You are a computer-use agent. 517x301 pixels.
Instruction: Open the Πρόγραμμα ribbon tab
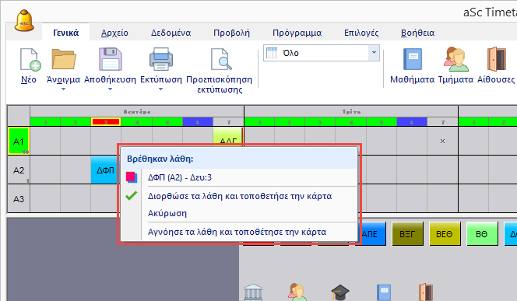[297, 33]
